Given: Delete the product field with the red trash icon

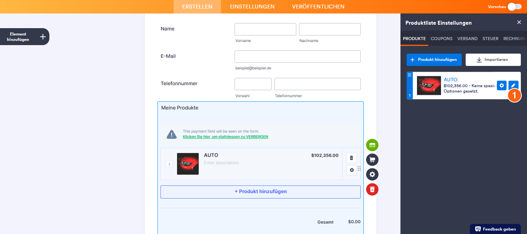Looking at the screenshot, I should pyautogui.click(x=372, y=189).
